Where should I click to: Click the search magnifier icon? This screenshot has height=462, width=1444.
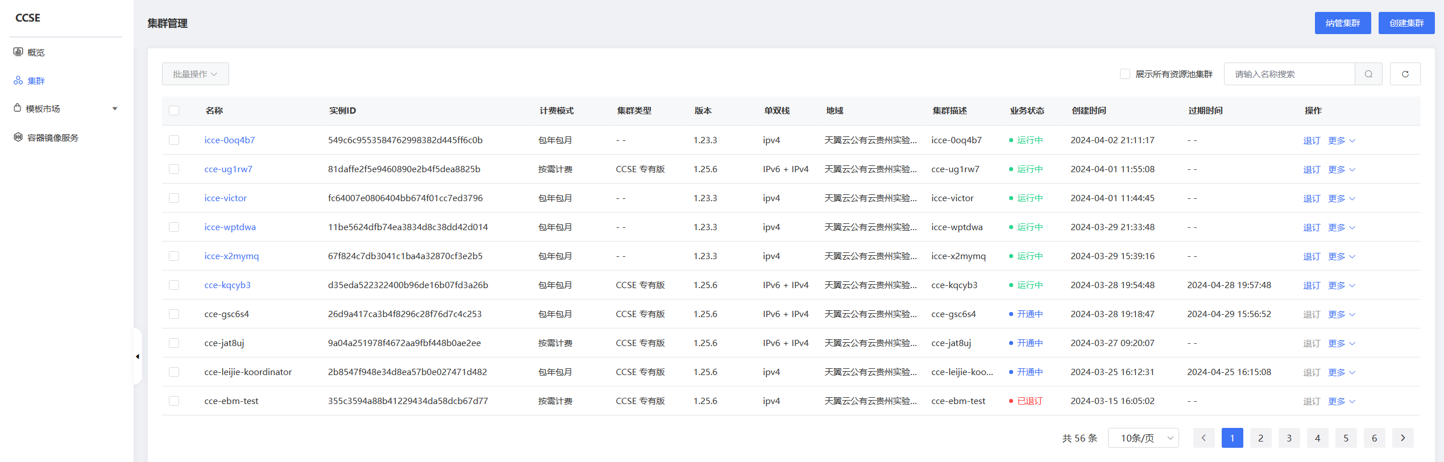tap(1368, 74)
